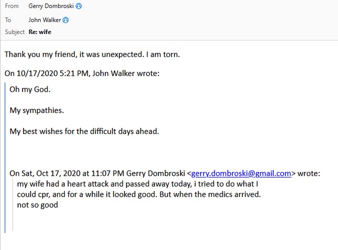Click the line starting "my wife had a heart attack"
Screen dimensions: 338x250
(x=137, y=184)
